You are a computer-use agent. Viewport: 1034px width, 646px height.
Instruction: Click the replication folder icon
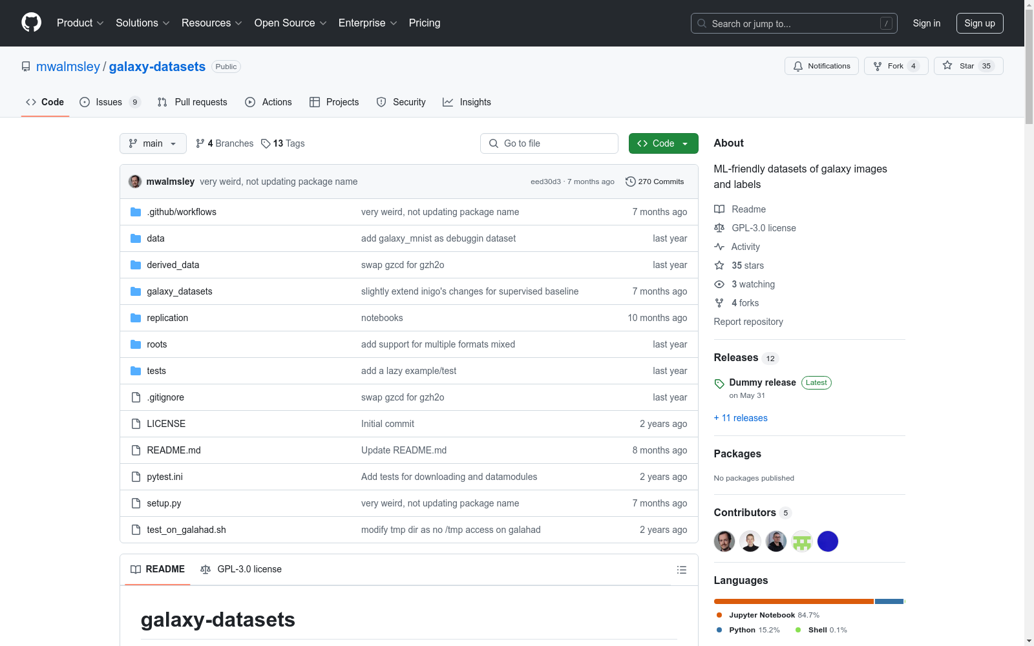(x=136, y=318)
